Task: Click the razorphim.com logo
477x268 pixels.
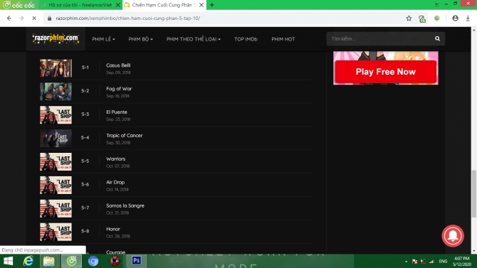Action: [x=56, y=38]
